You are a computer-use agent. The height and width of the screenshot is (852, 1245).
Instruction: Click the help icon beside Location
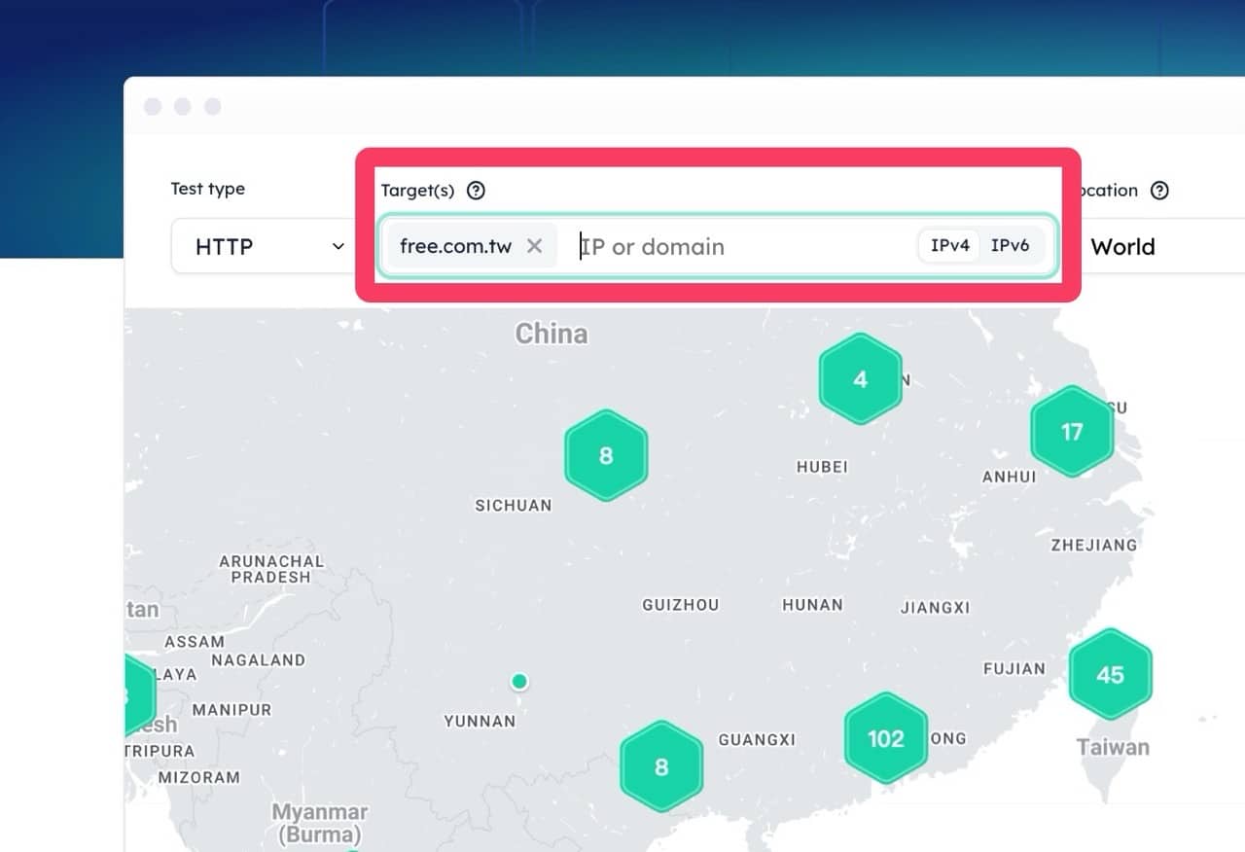(1159, 191)
